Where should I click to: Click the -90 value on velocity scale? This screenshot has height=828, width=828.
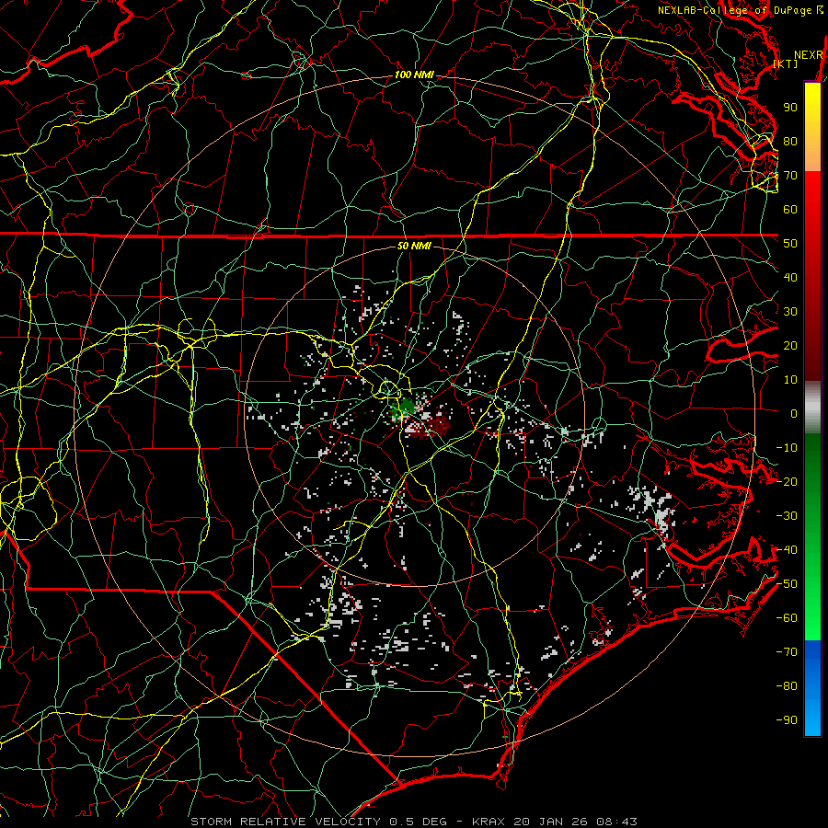coord(787,720)
